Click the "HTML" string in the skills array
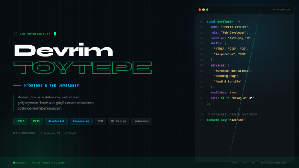The image size is (299, 168). [x=219, y=49]
